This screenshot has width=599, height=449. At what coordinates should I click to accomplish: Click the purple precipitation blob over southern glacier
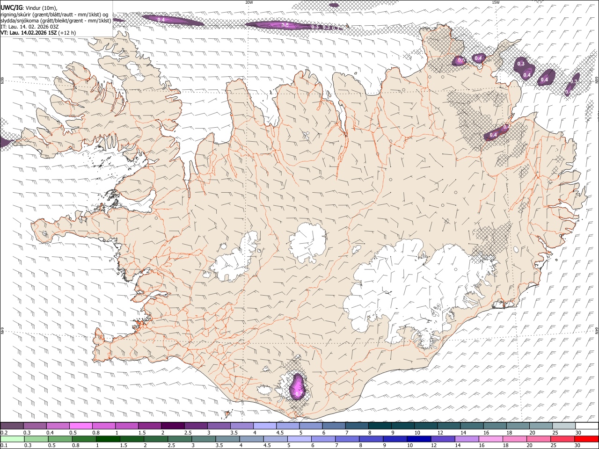pyautogui.click(x=298, y=386)
